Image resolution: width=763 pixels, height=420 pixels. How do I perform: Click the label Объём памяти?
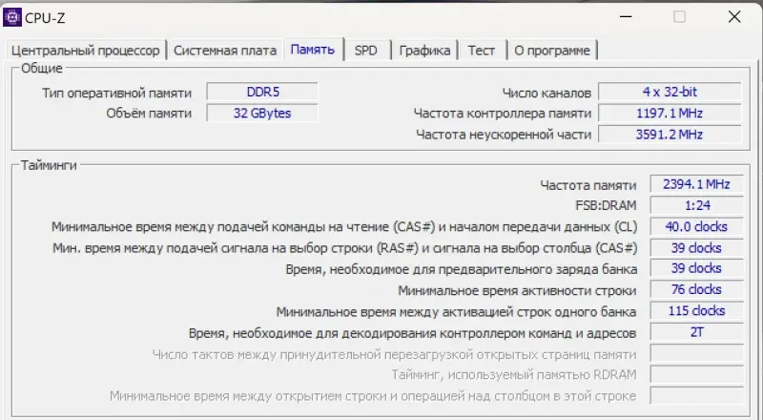[149, 114]
